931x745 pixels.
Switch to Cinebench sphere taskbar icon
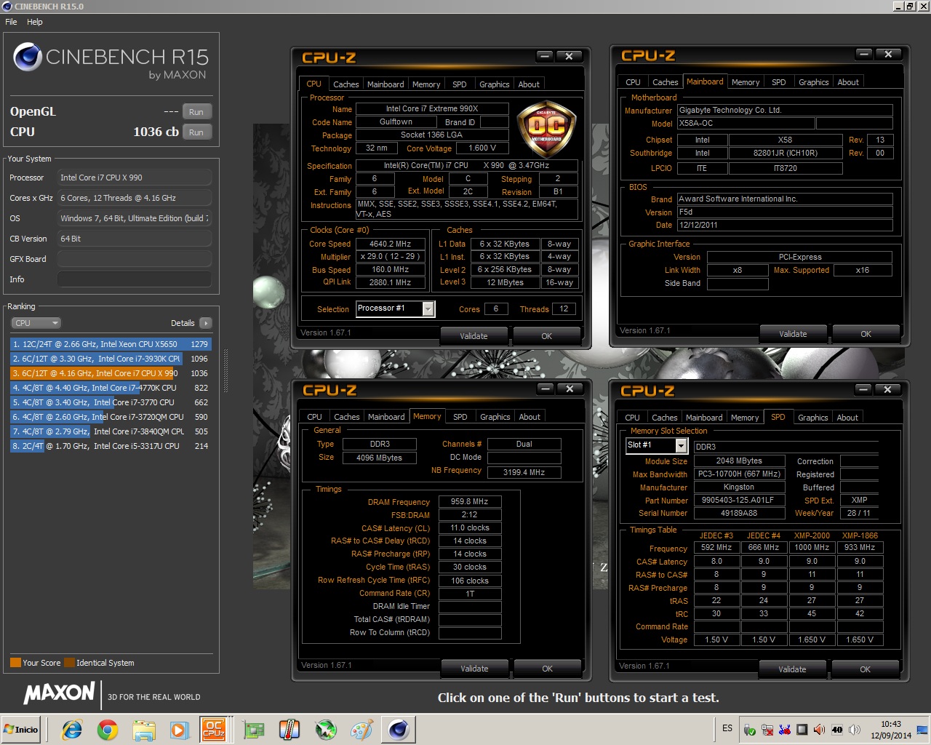(399, 730)
